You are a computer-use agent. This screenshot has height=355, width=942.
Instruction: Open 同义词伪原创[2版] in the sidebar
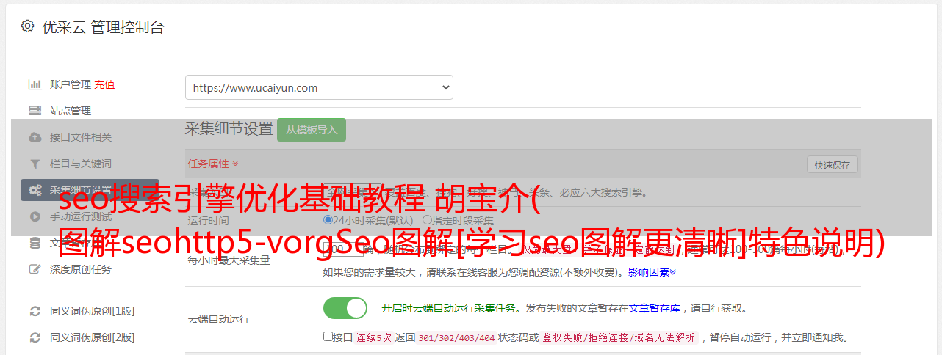(x=93, y=337)
